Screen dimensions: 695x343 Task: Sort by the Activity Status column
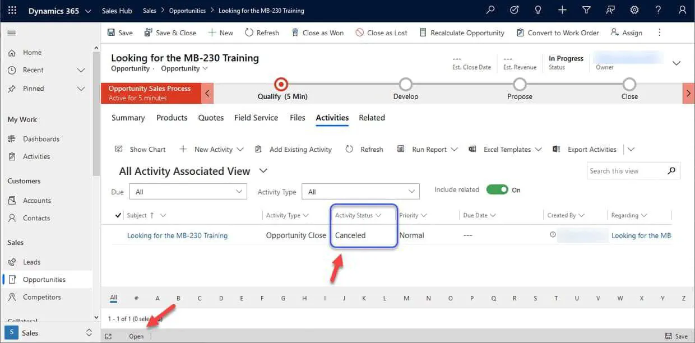(358, 215)
